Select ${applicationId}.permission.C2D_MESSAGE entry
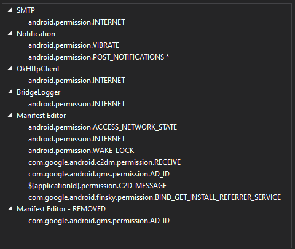This screenshot has height=249, width=295. point(97,186)
